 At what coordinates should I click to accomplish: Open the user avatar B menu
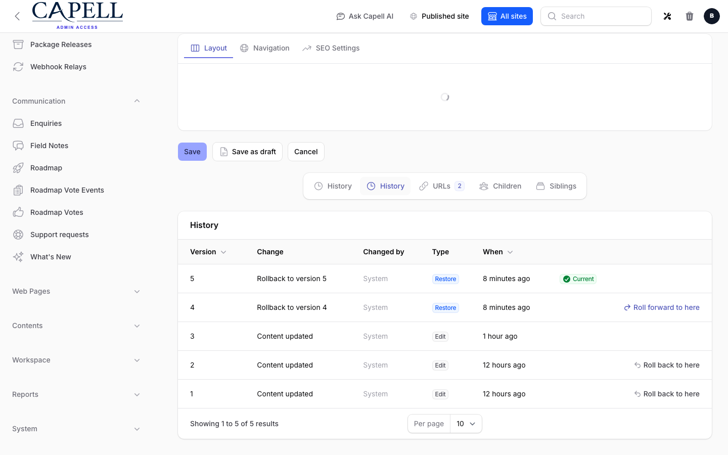(712, 16)
